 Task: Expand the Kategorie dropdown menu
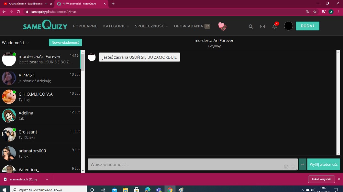point(116,26)
